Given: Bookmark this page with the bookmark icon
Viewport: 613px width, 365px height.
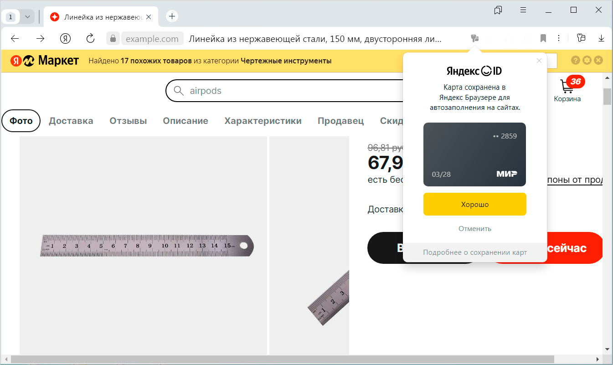Looking at the screenshot, I should pyautogui.click(x=543, y=38).
